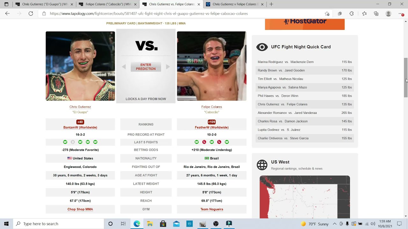The height and width of the screenshot is (229, 408).
Task: Open the weather 70°F Sunny widget
Action: coord(314,224)
